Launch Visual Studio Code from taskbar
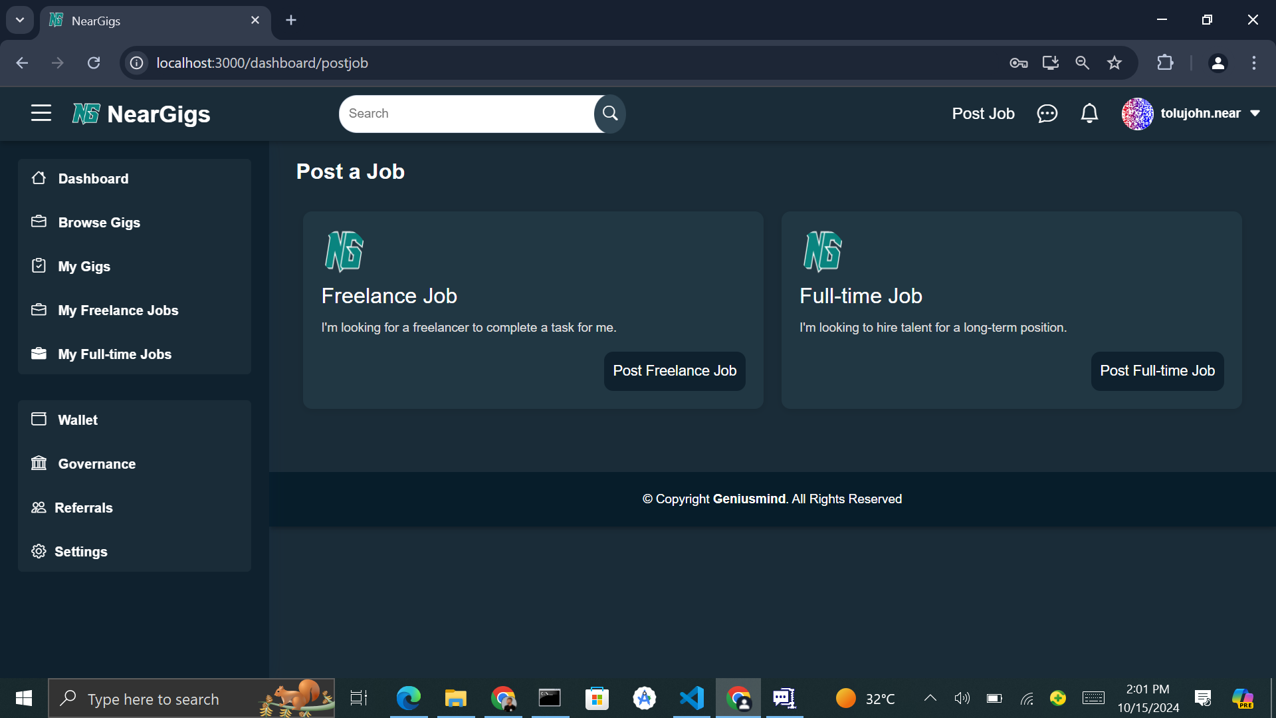This screenshot has height=718, width=1276. [x=691, y=698]
